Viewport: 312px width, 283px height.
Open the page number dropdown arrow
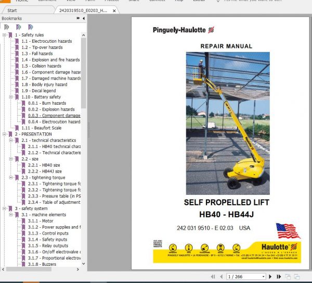pyautogui.click(x=263, y=277)
